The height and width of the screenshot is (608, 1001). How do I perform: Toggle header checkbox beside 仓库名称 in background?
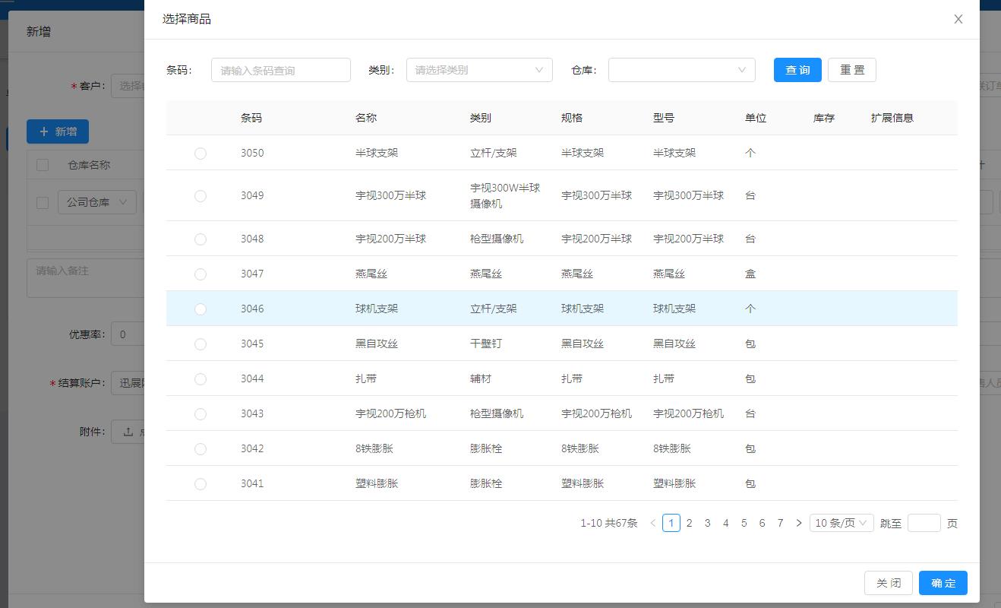[43, 165]
